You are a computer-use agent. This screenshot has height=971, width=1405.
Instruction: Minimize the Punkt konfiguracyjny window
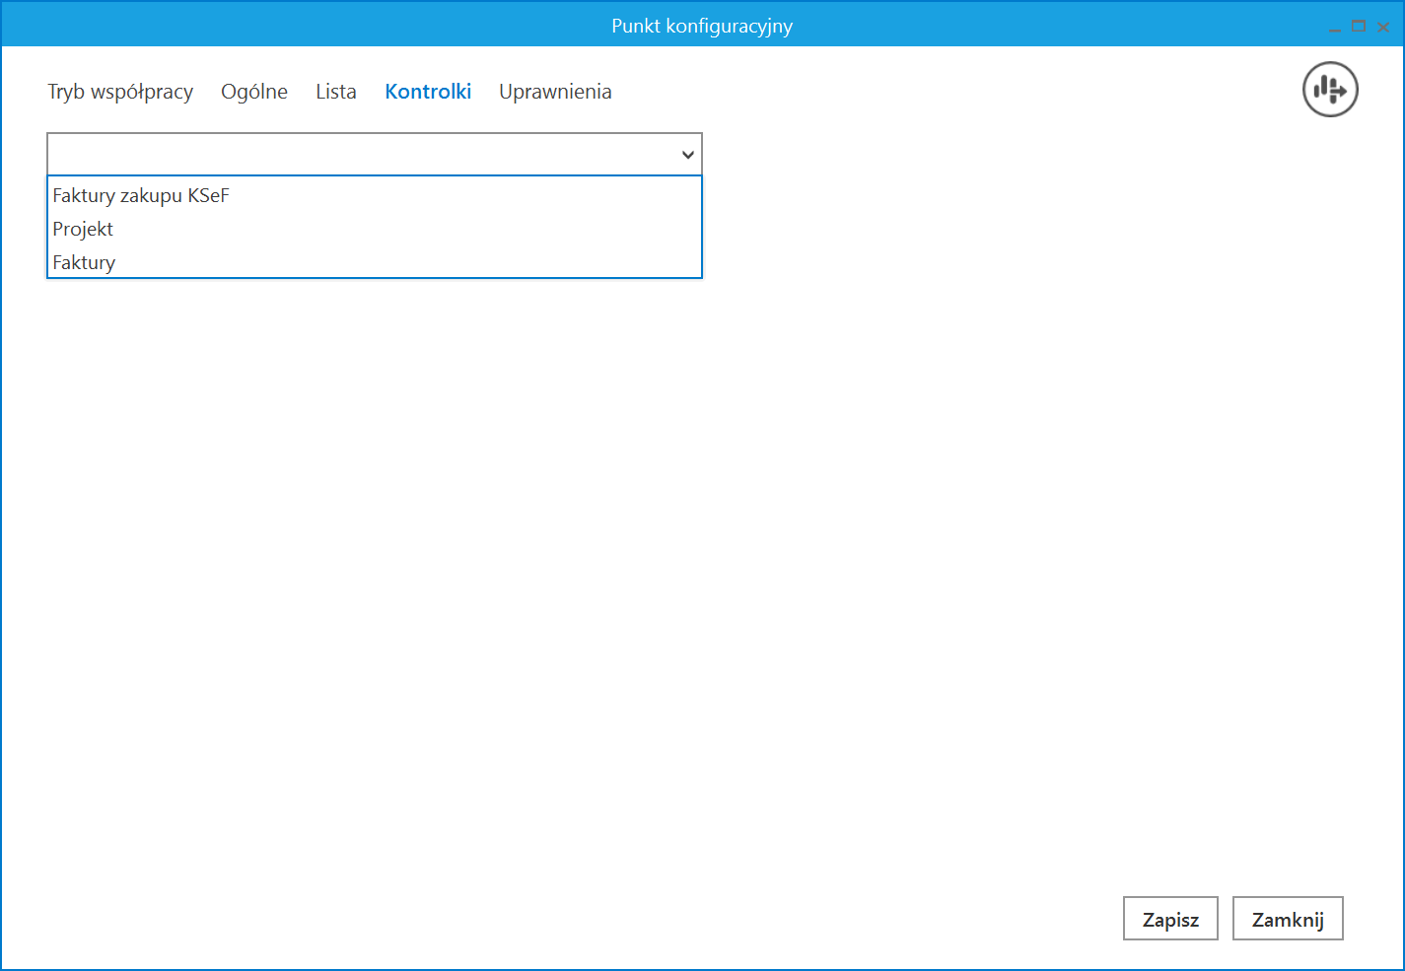1334,27
